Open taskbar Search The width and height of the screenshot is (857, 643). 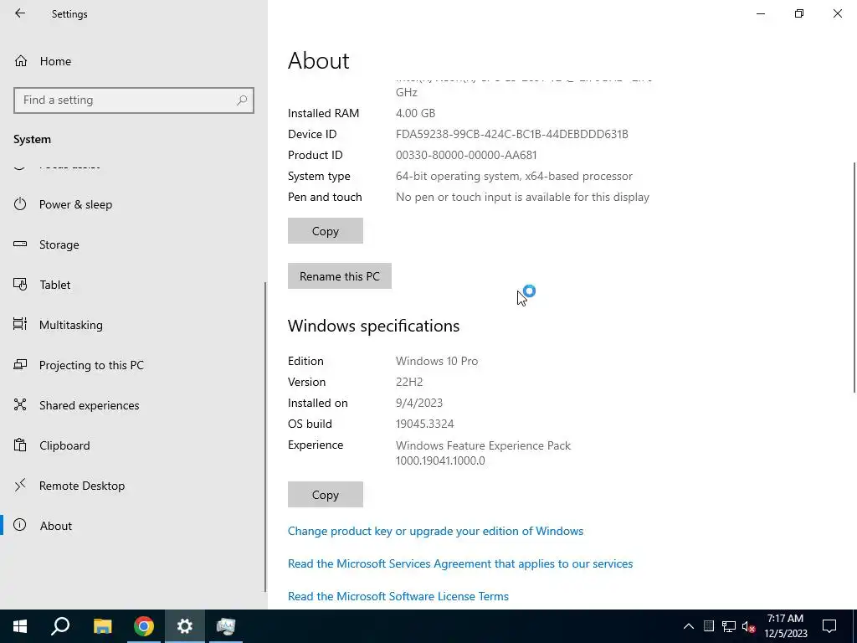click(x=60, y=626)
